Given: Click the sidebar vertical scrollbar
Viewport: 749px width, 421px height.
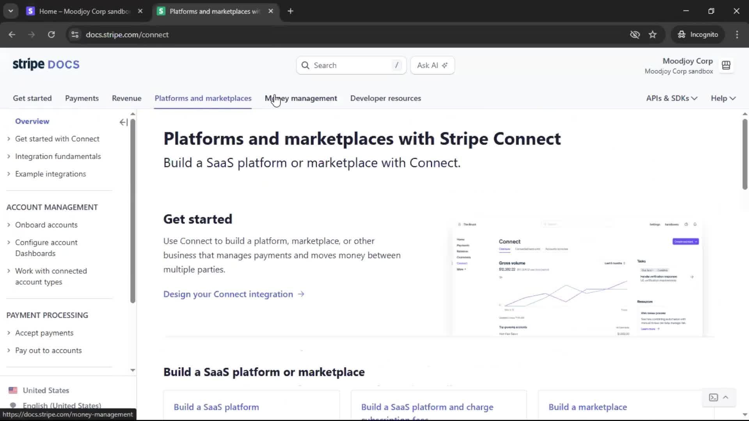Looking at the screenshot, I should point(133,210).
